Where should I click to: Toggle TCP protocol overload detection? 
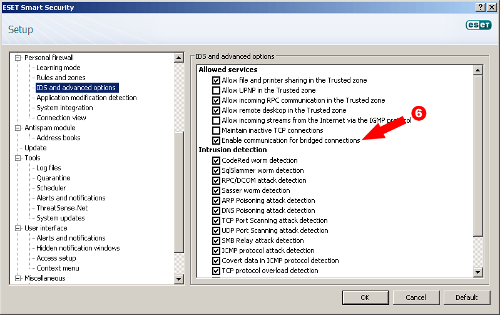pos(216,271)
